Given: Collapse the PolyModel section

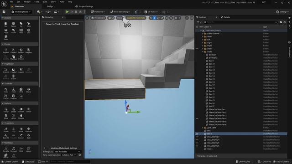Looking at the screenshot, I should pyautogui.click(x=3, y=64).
